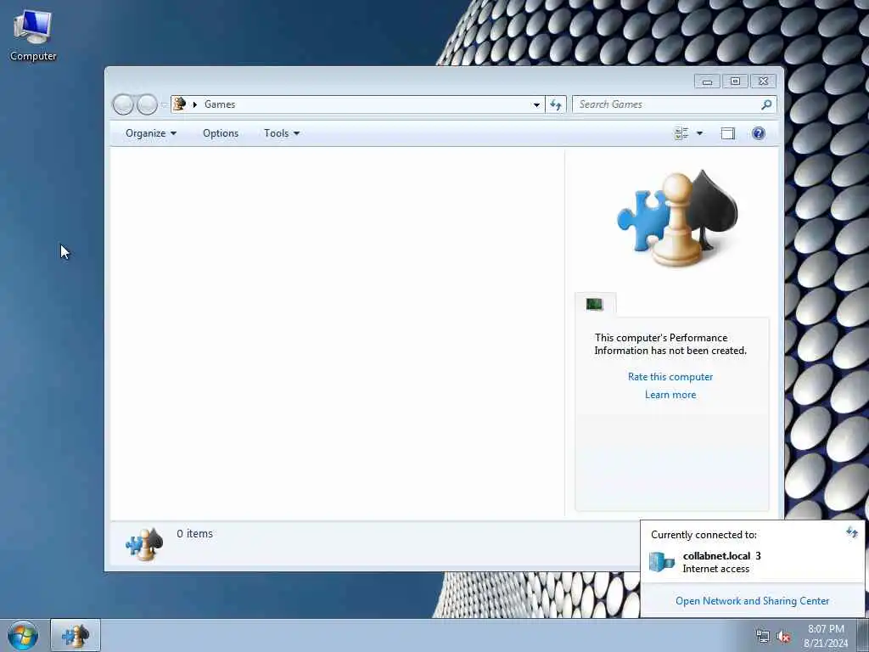Click the Learn more link
The image size is (869, 652).
click(670, 394)
